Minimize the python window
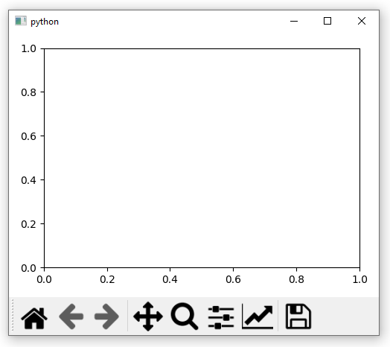Screen dimensions: 390x347 (294, 21)
